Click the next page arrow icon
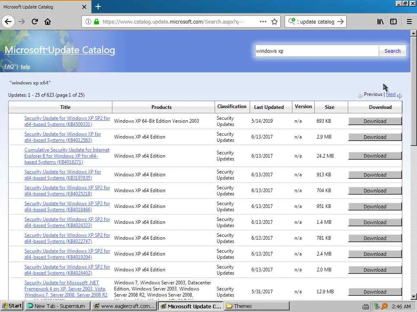Image resolution: width=417 pixels, height=312 pixels. pyautogui.click(x=399, y=96)
